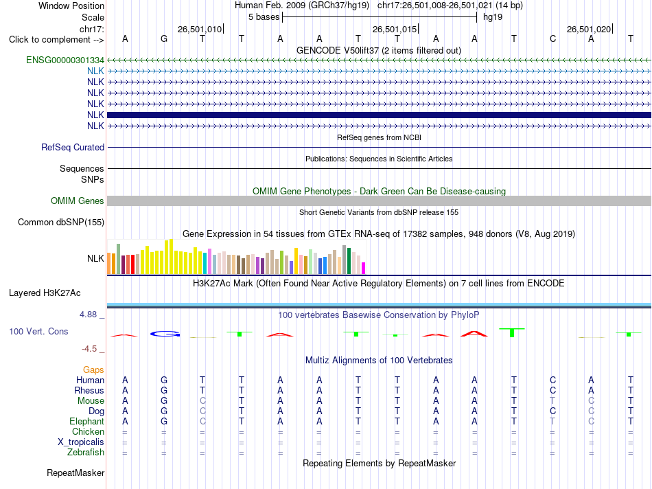Click the tall green T in PhyloP logo

click(x=512, y=332)
